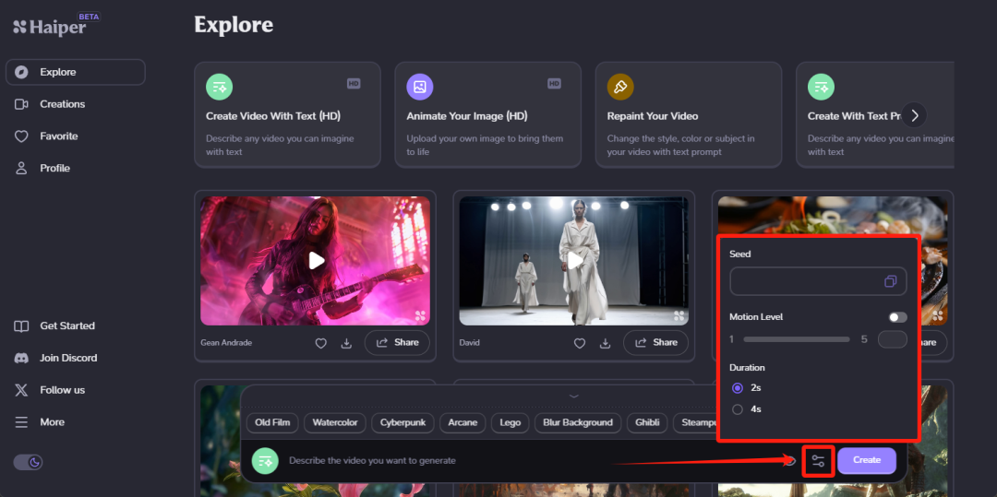Collapse the style presets panel chevron
Image resolution: width=997 pixels, height=497 pixels.
[x=573, y=396]
